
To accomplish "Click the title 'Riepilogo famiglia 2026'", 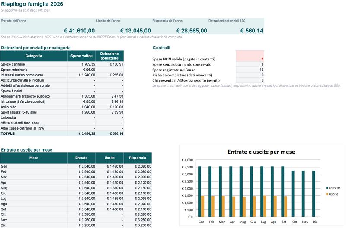I will [x=32, y=4].
